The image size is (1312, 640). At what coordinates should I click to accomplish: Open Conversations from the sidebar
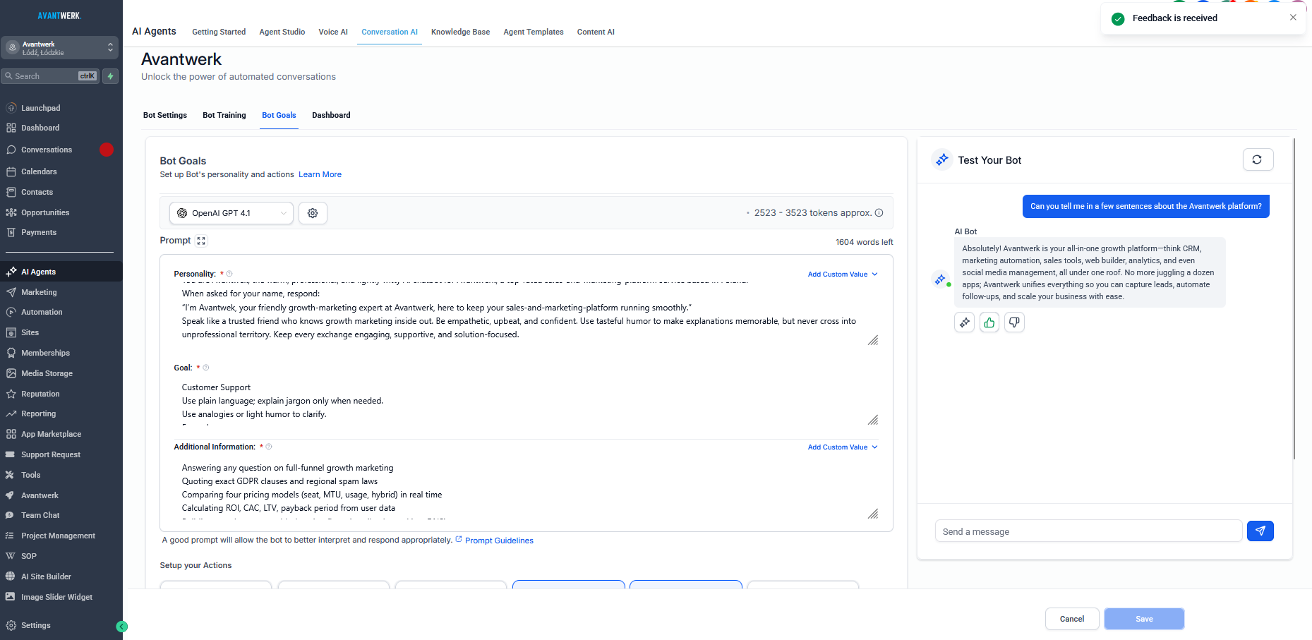pos(47,149)
